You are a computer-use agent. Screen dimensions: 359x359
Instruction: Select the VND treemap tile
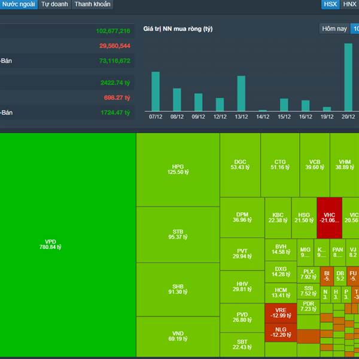pos(178,336)
